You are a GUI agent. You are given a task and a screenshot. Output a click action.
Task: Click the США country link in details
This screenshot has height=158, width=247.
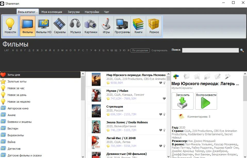(x=187, y=131)
